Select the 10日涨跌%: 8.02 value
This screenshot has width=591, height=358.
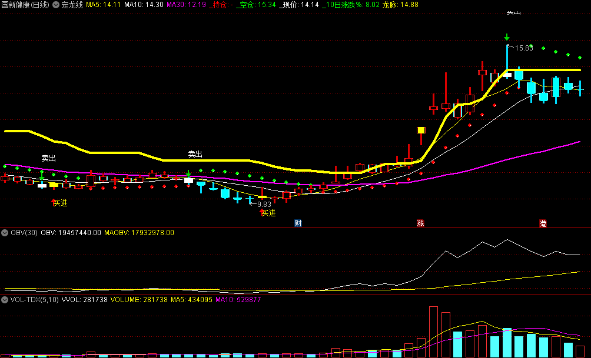tap(351, 5)
